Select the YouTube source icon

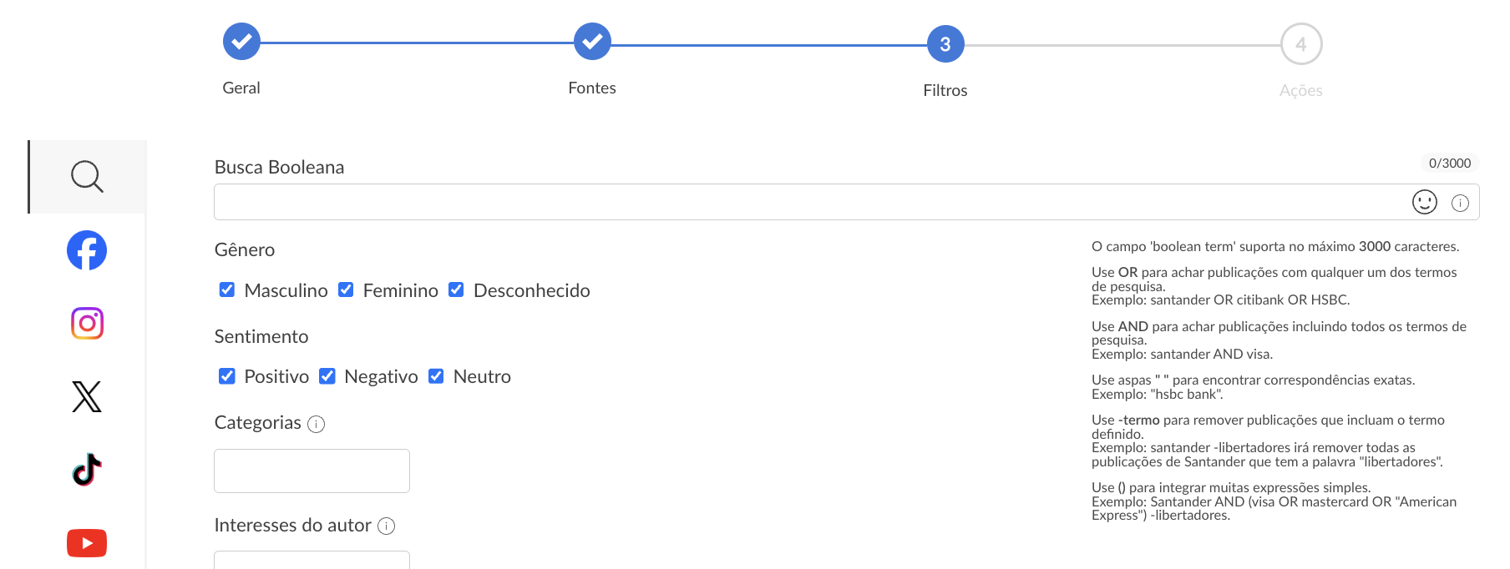87,543
